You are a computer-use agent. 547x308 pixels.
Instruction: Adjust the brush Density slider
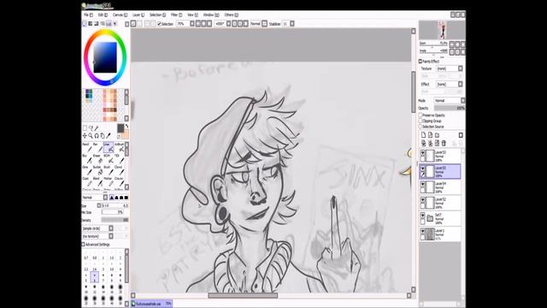pos(115,220)
